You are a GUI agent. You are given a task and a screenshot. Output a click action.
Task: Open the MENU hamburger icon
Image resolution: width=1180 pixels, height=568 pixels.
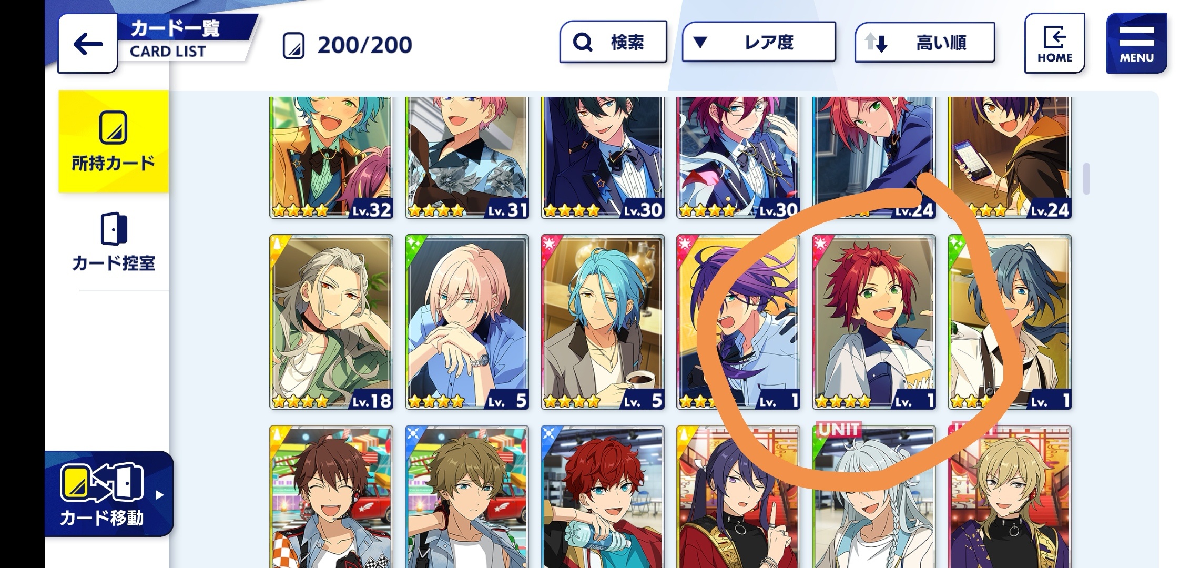[x=1136, y=43]
